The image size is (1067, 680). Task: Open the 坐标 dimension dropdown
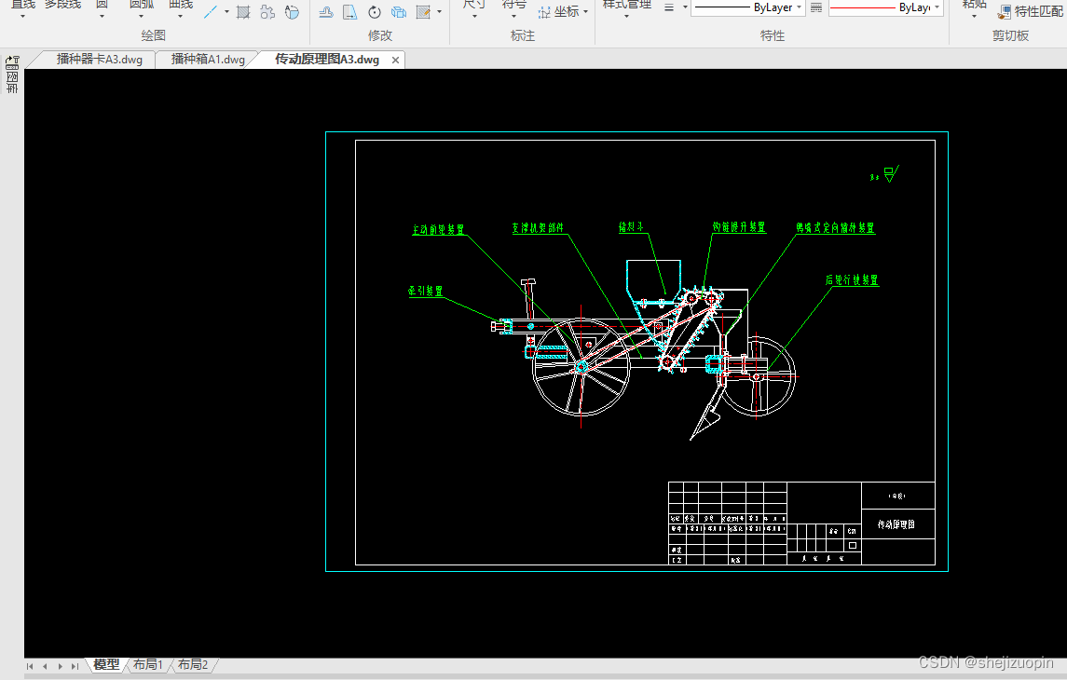click(585, 11)
